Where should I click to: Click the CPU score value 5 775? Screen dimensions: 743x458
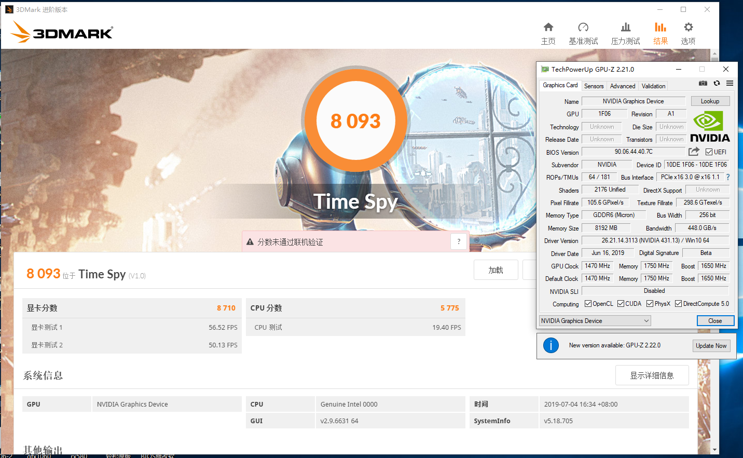tap(450, 308)
